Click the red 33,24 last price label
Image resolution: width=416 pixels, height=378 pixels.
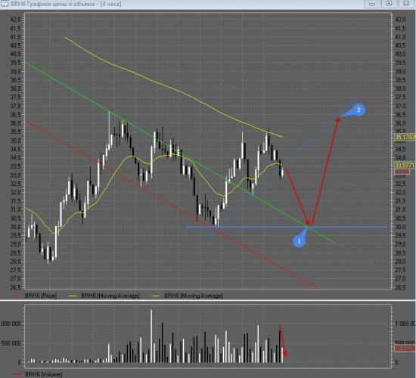click(x=402, y=172)
